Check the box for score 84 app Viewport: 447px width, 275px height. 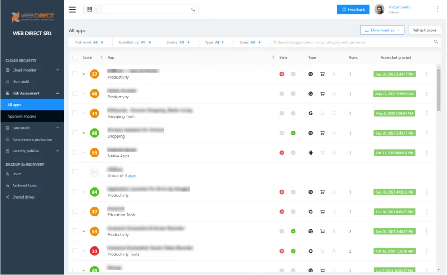[75, 192]
